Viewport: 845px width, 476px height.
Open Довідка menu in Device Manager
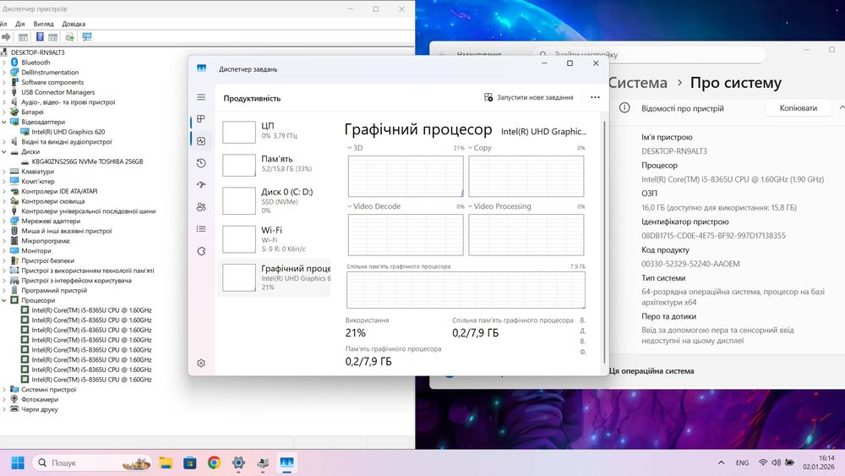coord(74,24)
